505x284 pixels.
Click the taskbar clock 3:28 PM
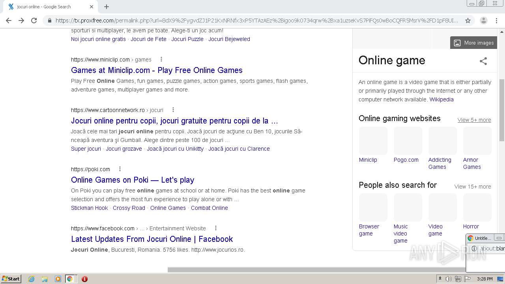484,279
